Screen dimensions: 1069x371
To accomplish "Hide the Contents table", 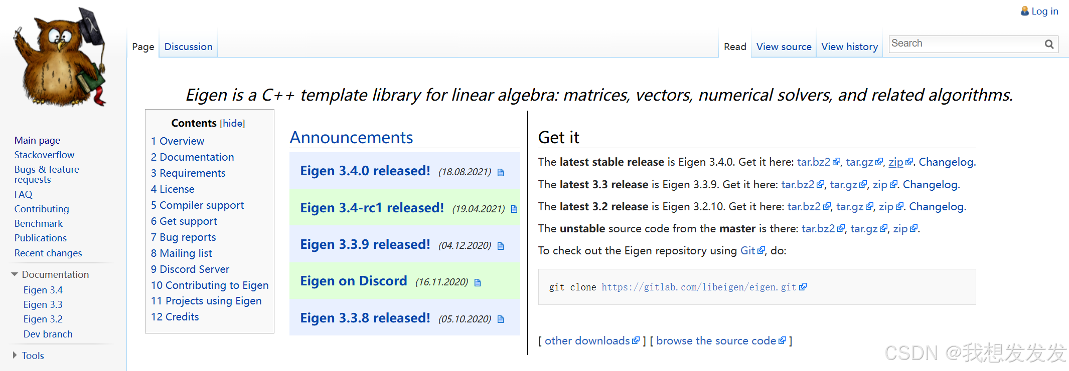I will click(x=233, y=123).
